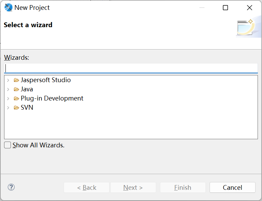Screen dimensions: 262x201
Task: Click the Java folder icon
Action: 16,89
